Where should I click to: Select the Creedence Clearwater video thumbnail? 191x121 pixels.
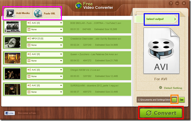click(12, 43)
